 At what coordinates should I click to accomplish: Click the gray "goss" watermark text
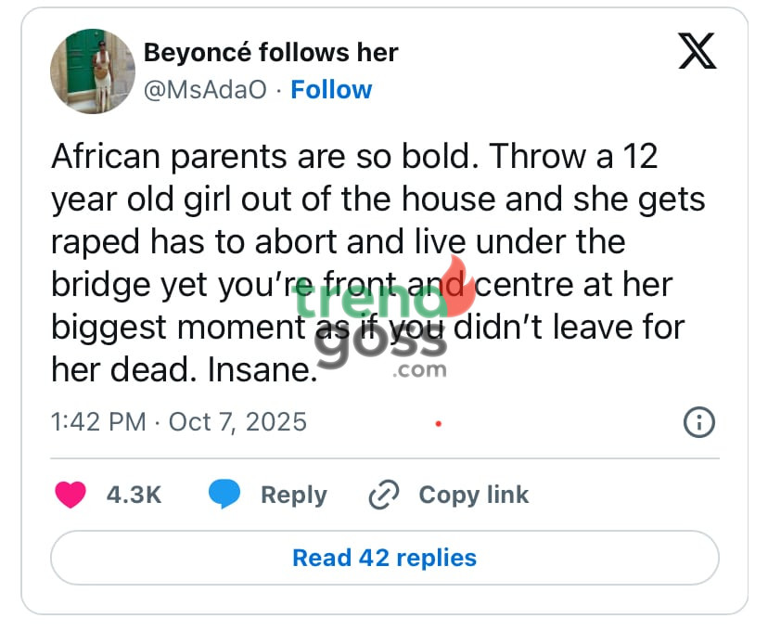coord(380,344)
